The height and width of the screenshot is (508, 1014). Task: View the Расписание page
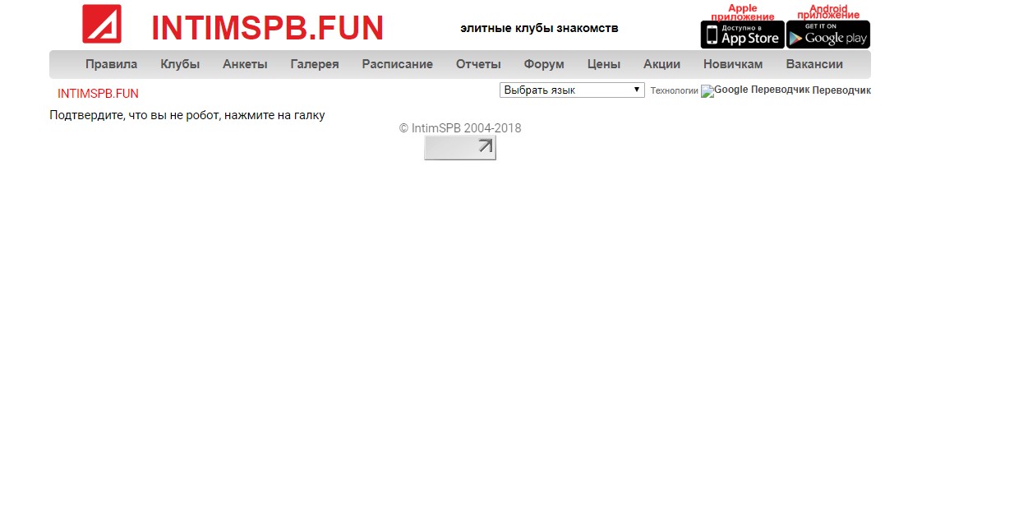tap(397, 64)
